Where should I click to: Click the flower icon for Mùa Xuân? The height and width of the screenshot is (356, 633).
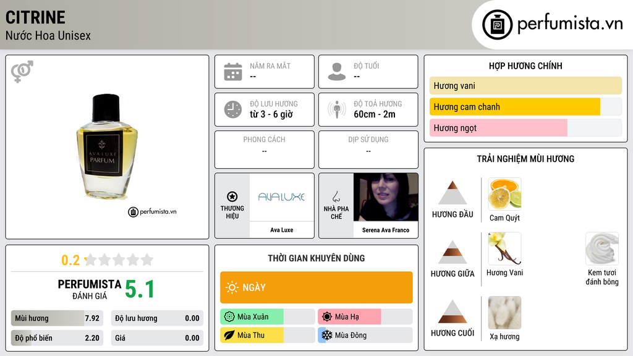[229, 316]
